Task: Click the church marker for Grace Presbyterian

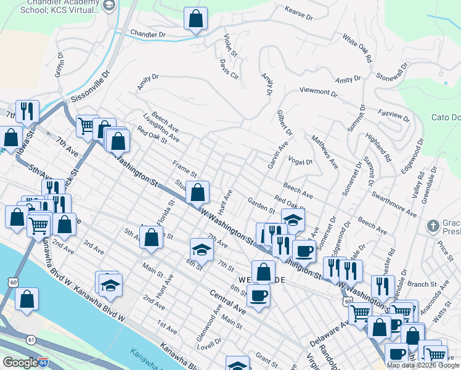Action: click(x=433, y=226)
